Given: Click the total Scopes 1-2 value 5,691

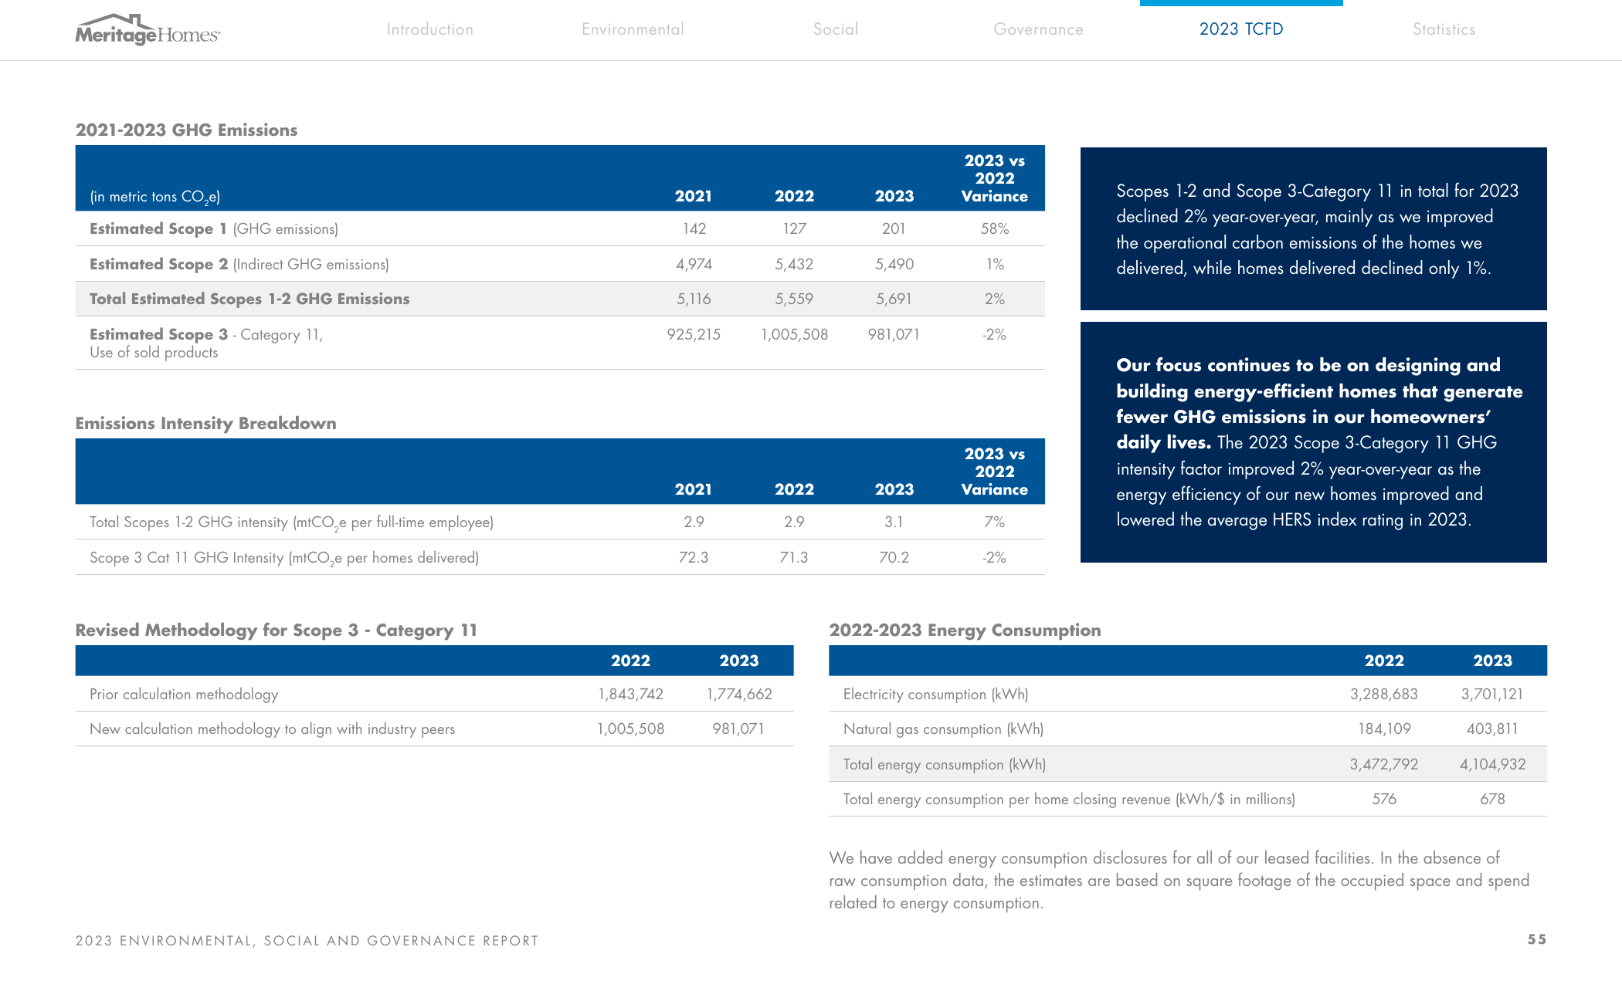Looking at the screenshot, I should pos(894,299).
